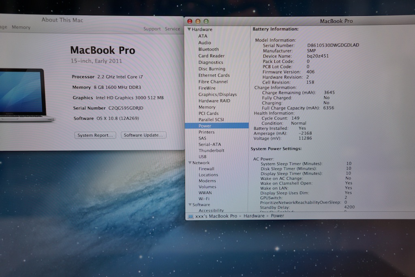Select Disc Burning in the sidebar

(212, 69)
